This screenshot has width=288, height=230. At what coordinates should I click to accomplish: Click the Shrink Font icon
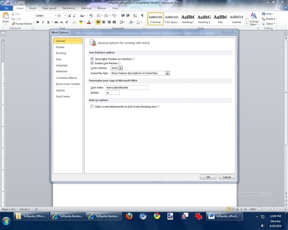point(74,16)
